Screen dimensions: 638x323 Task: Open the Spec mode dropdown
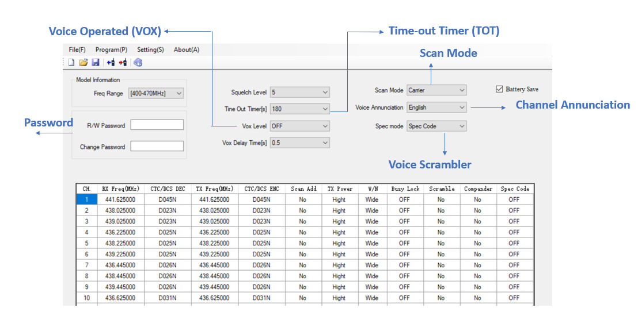point(436,126)
